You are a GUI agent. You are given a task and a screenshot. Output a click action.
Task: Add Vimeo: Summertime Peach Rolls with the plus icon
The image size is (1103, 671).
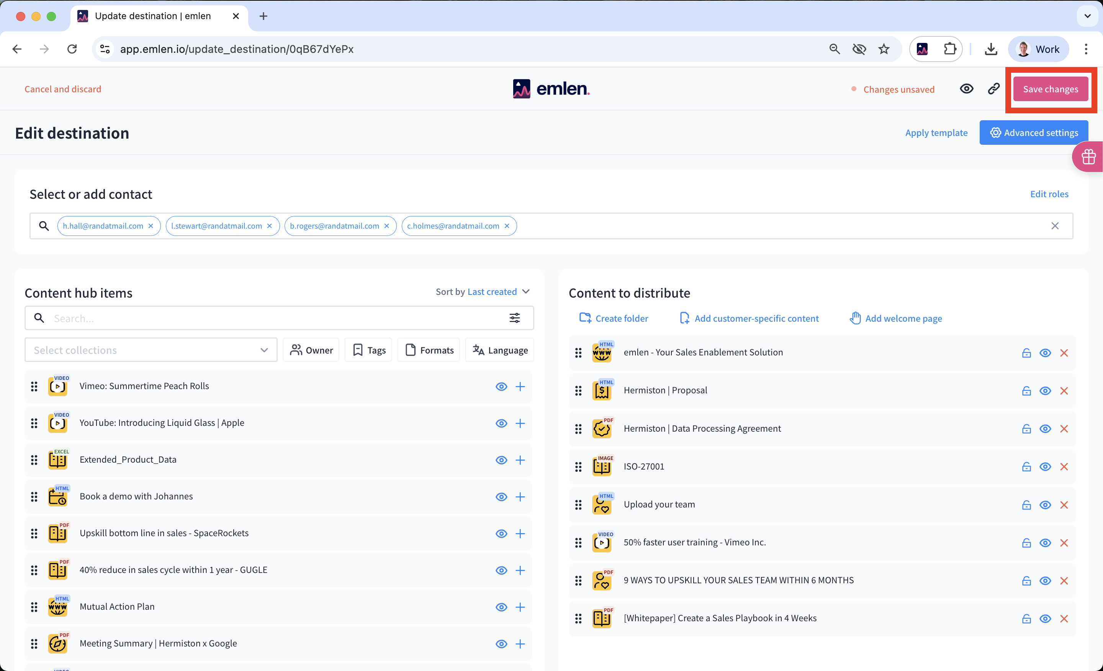(520, 386)
